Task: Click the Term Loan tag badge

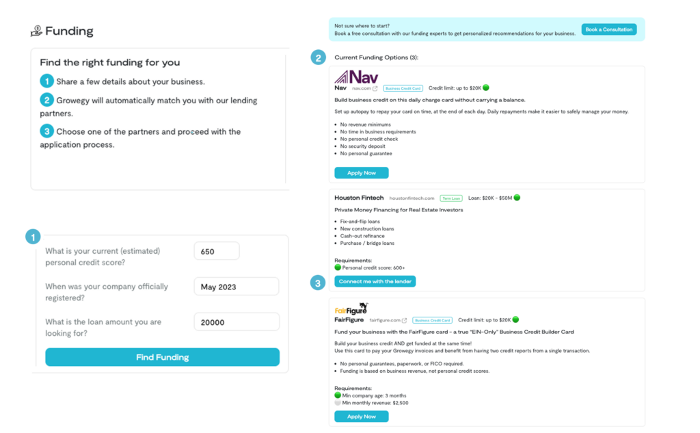Action: pyautogui.click(x=450, y=198)
